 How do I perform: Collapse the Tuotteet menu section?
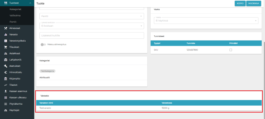point(30,3)
